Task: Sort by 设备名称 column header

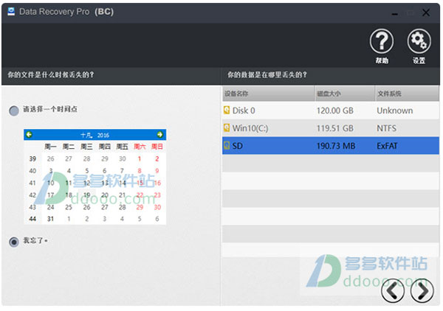Action: [269, 94]
